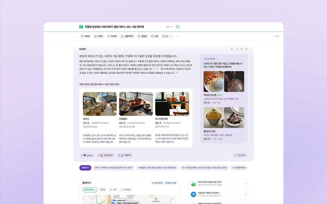327x204 pixels.
Task: Open the 내 업체 등록 link
Action: tap(157, 183)
